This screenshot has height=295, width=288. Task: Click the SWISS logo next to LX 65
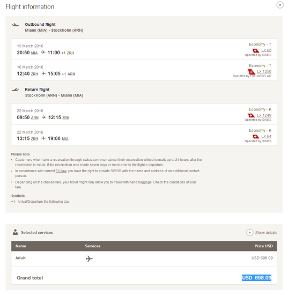click(256, 50)
